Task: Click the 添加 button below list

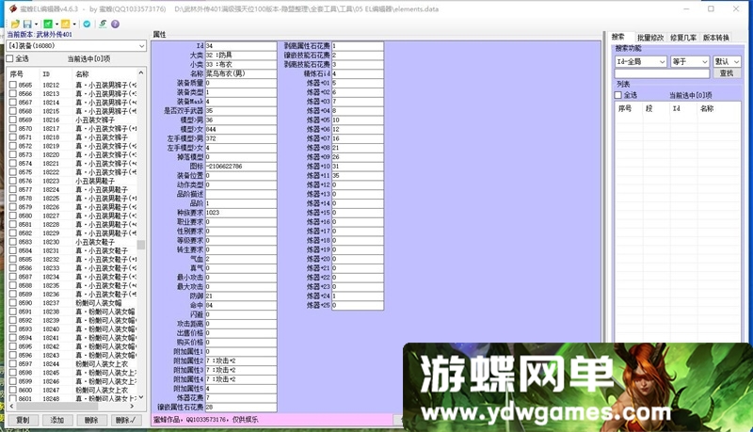Action: [x=56, y=420]
